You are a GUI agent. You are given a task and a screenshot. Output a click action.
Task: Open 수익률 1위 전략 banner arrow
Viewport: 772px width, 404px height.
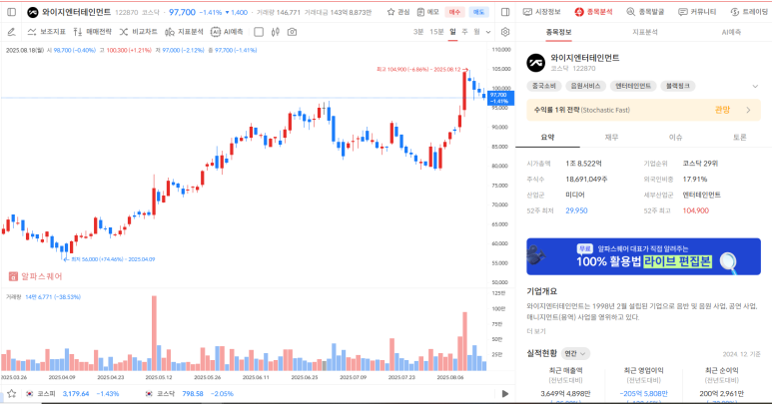(748, 110)
